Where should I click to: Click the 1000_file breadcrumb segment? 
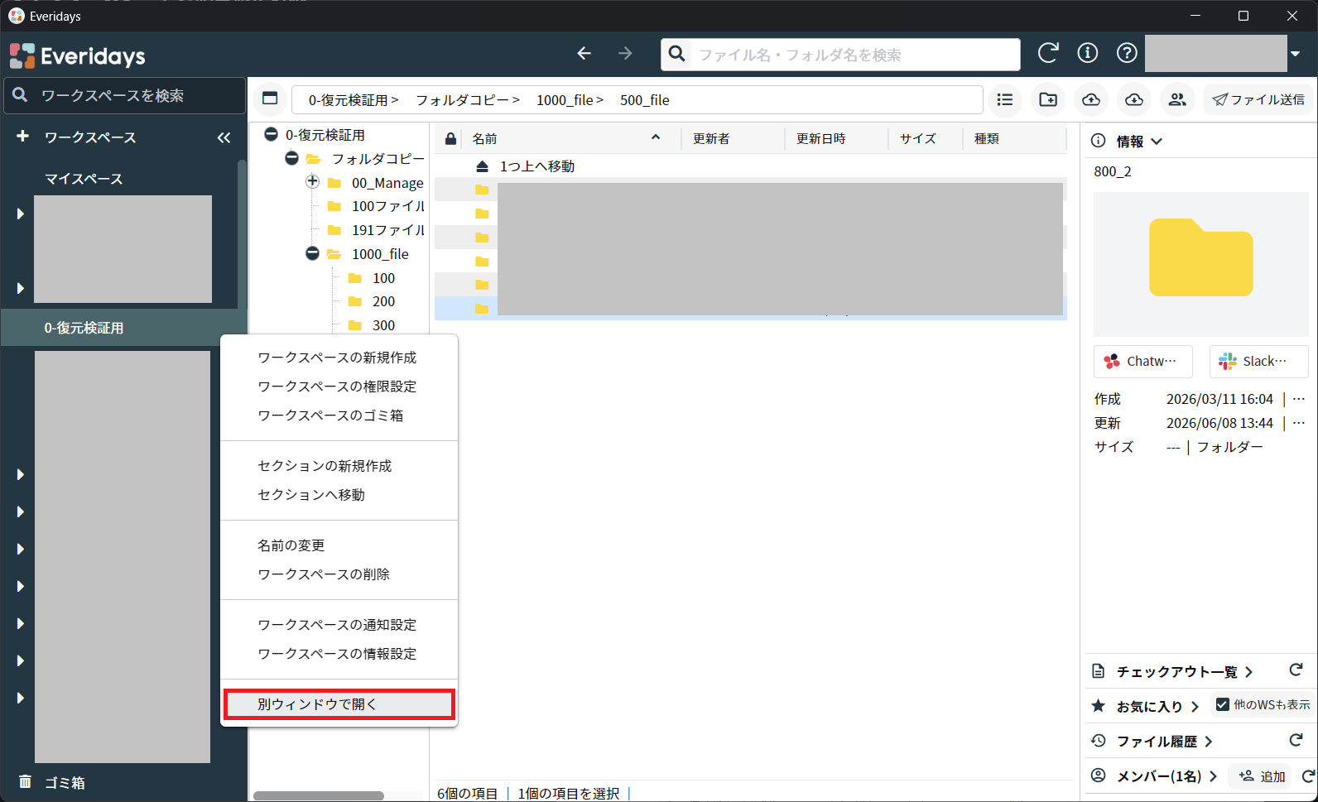565,100
